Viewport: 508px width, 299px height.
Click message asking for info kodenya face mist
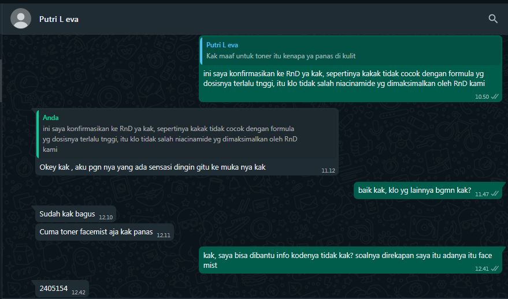coord(350,260)
